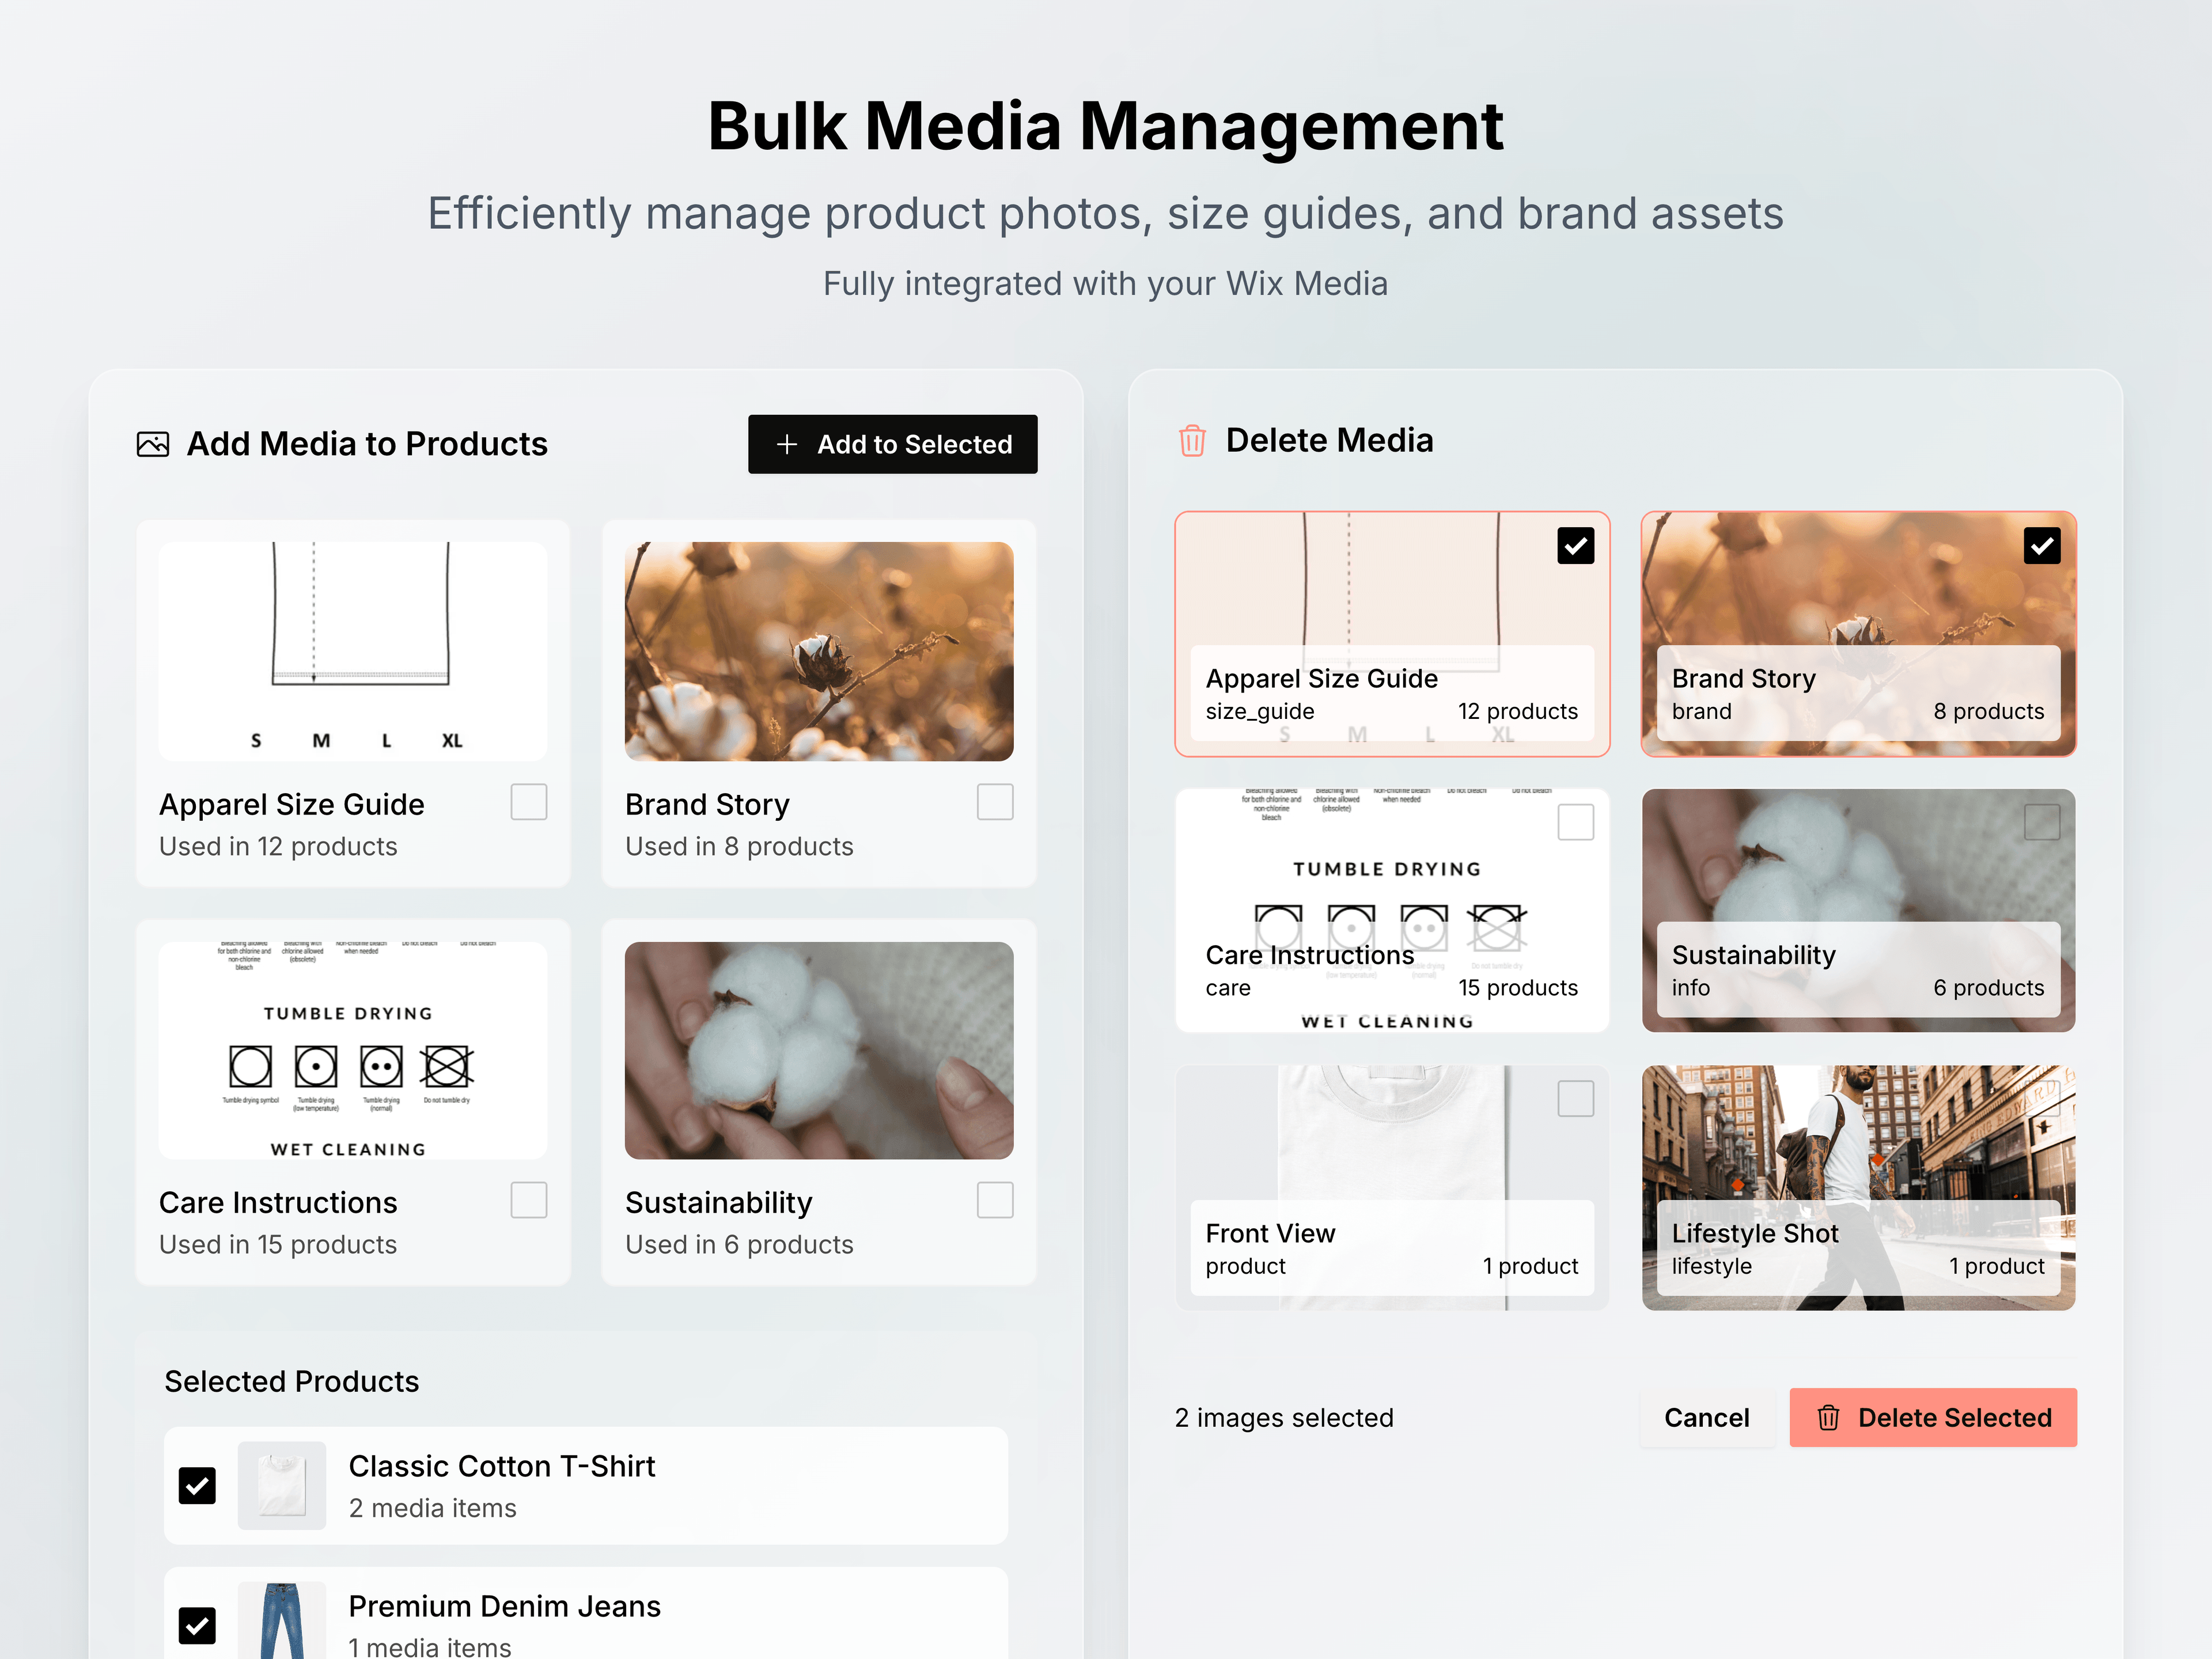The width and height of the screenshot is (2212, 1659).
Task: Uncheck Apparel Size Guide in Delete Media panel
Action: [1575, 546]
